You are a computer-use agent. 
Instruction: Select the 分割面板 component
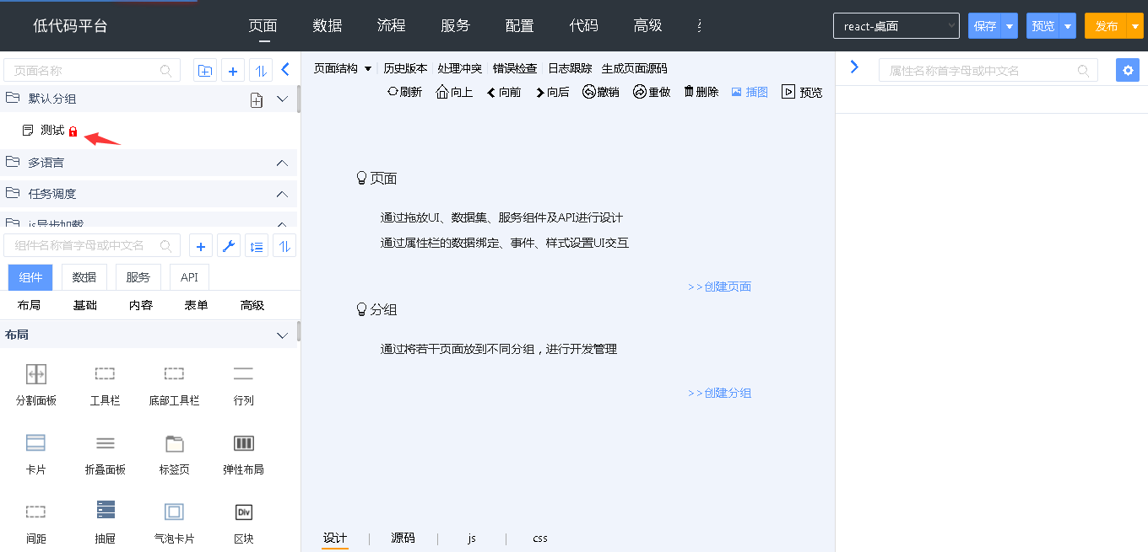point(36,385)
